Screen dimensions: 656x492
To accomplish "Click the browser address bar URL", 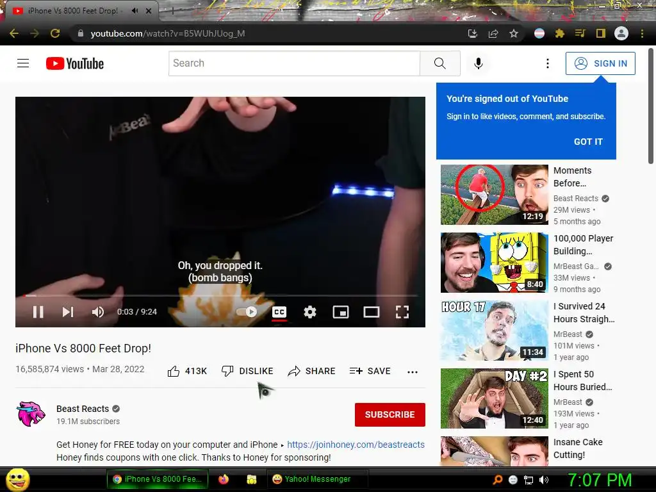I will click(168, 33).
